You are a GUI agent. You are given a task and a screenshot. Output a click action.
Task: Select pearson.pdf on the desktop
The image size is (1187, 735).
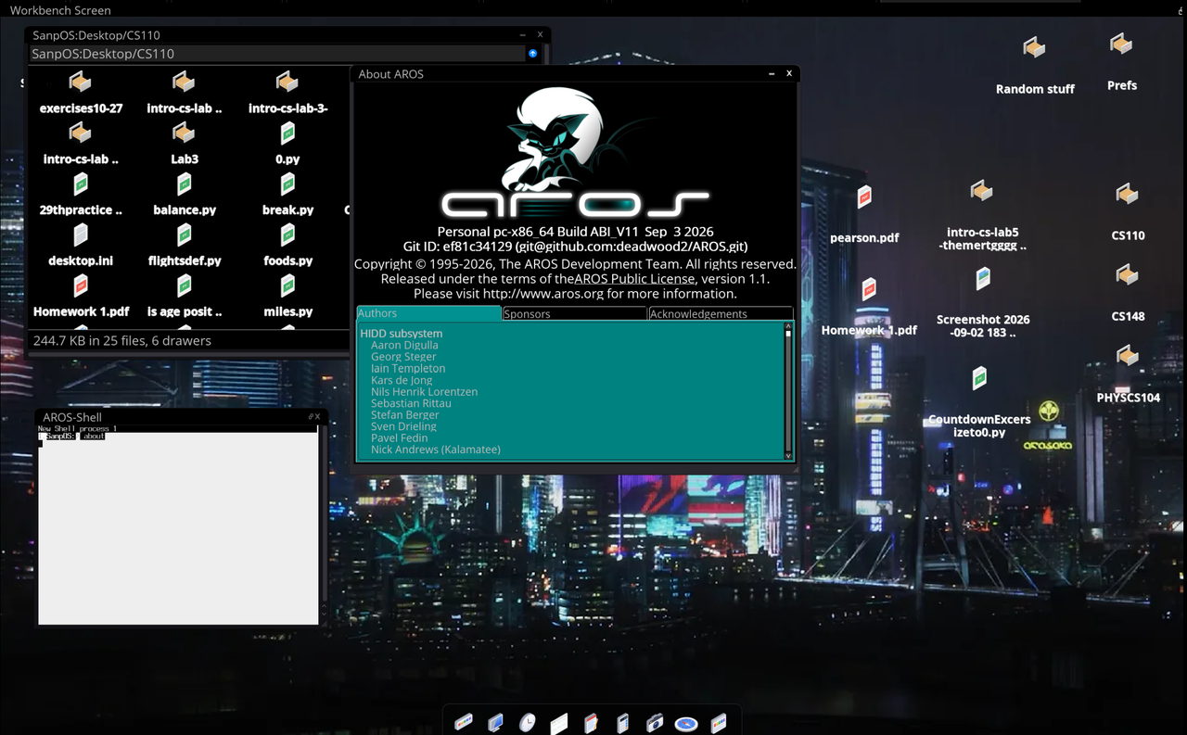click(x=864, y=215)
